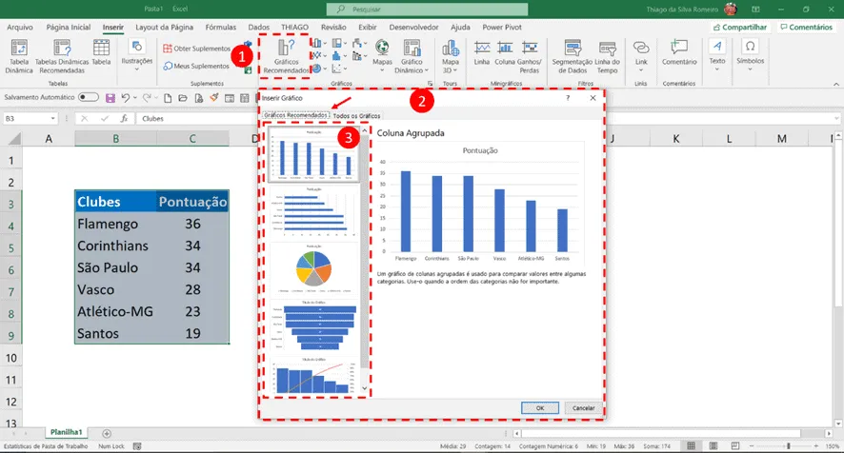This screenshot has width=844, height=453.
Task: Click the help question mark in Inserir Gráfico
Action: [x=568, y=98]
